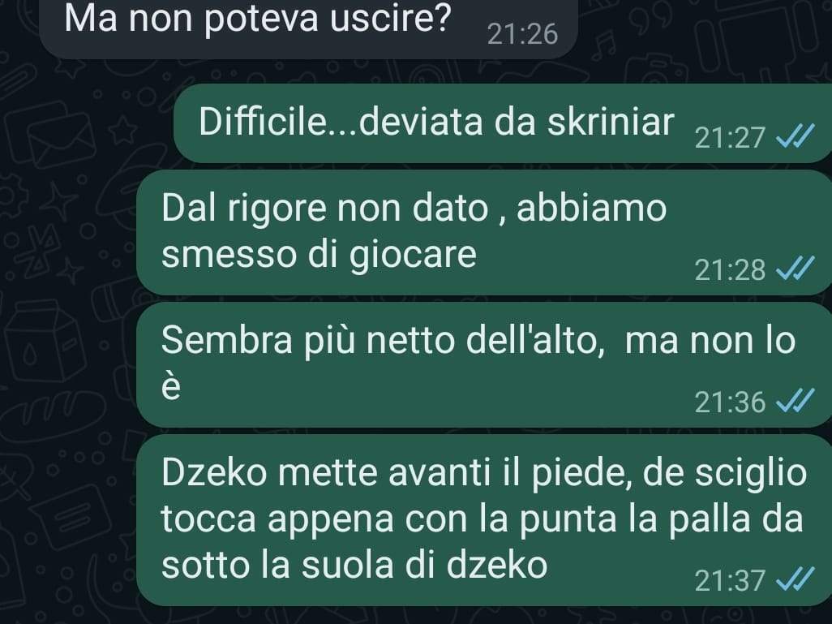This screenshot has height=624, width=832.
Task: Tap the blue double-check icon at 21:27
Action: pyautogui.click(x=795, y=136)
